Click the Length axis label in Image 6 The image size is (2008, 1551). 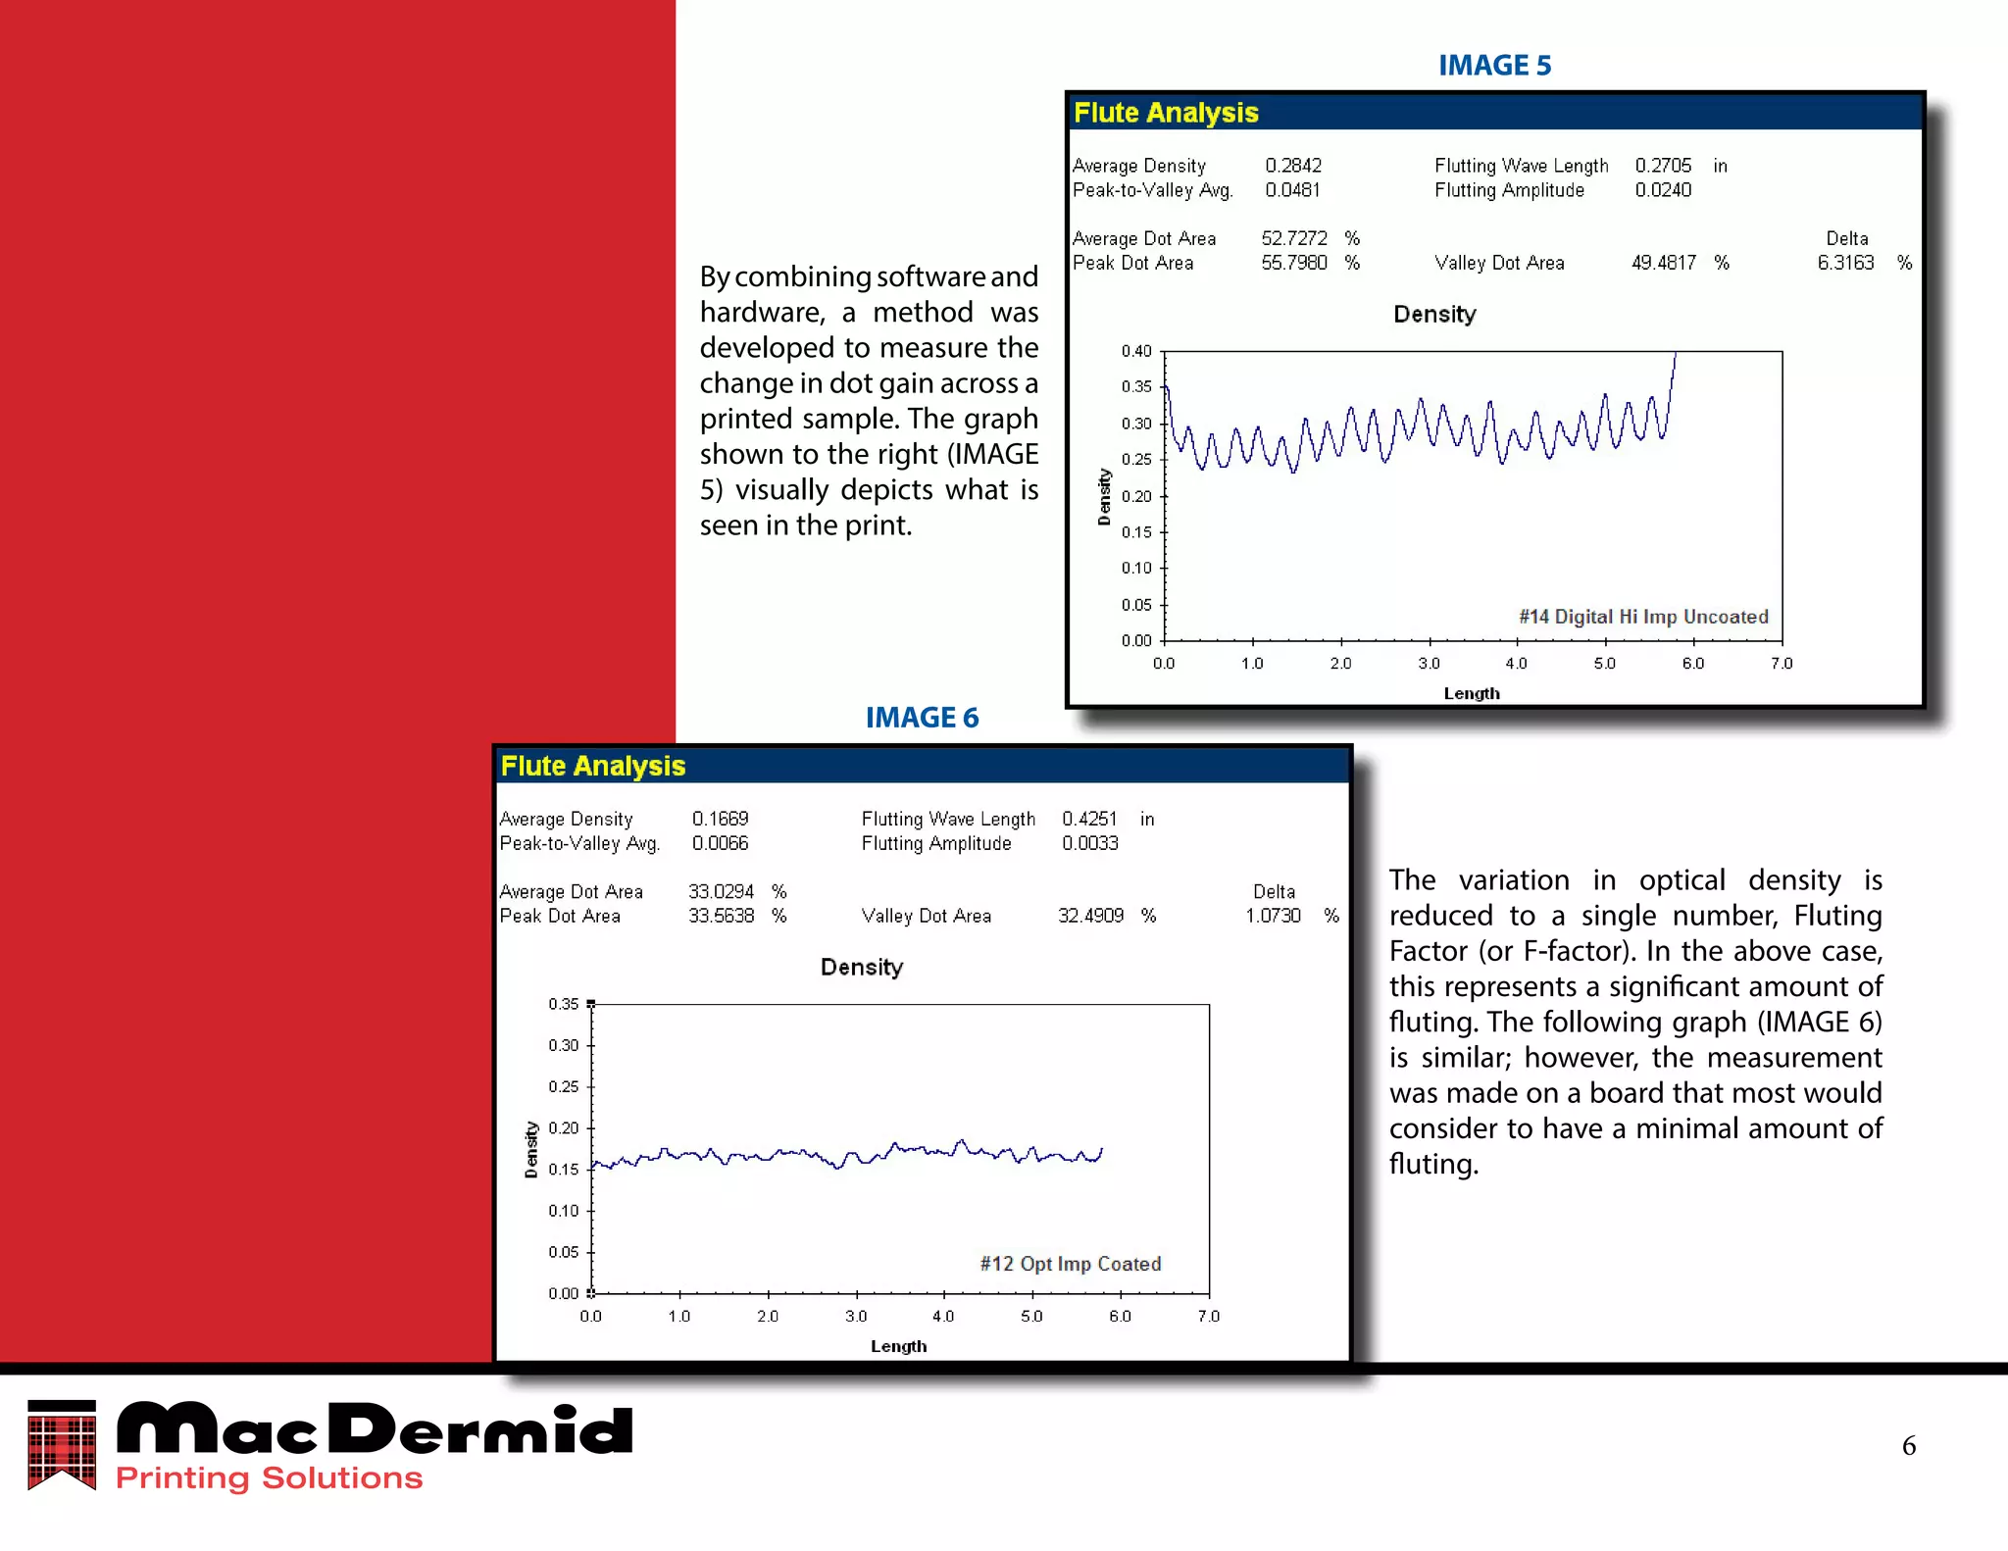pyautogui.click(x=898, y=1346)
